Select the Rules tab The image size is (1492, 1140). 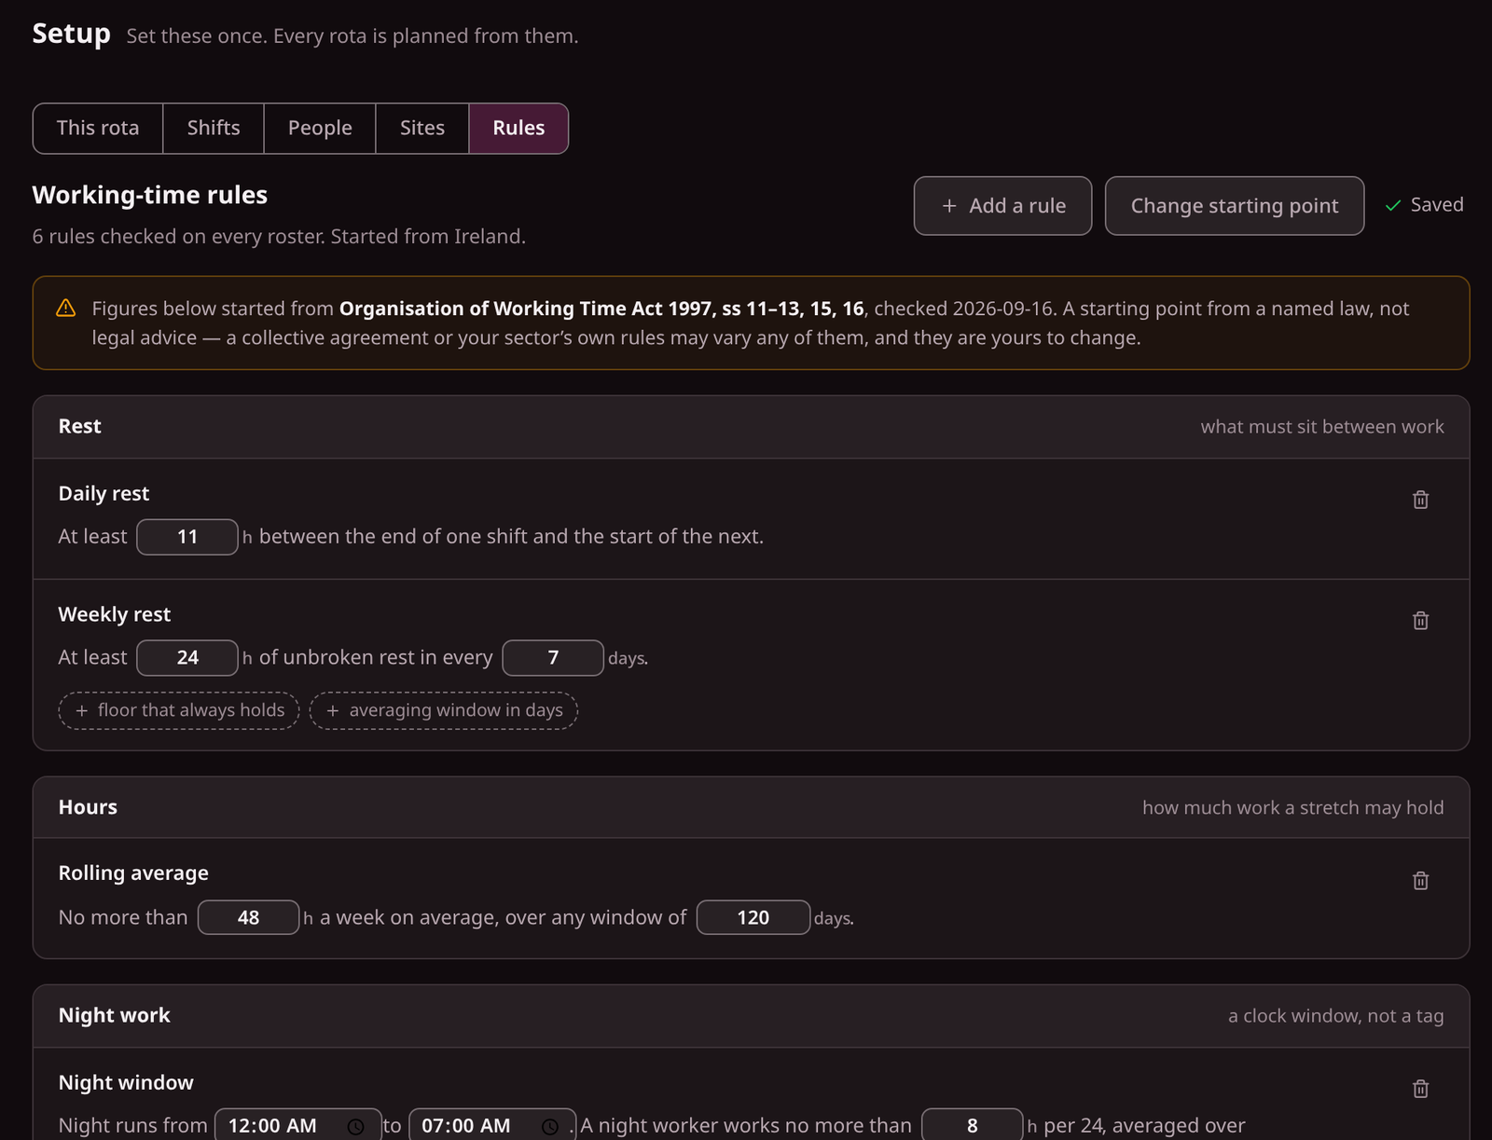coord(518,129)
